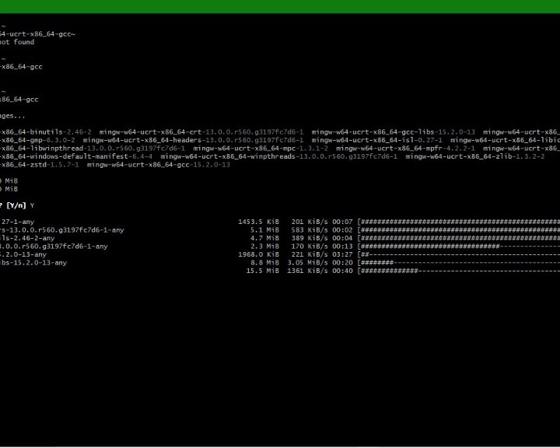Click the "not found" error text
The image size is (560, 448).
(17, 42)
